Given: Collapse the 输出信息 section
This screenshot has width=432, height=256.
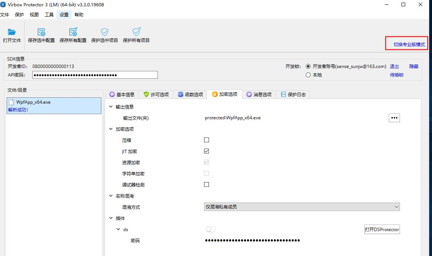Looking at the screenshot, I should click(x=111, y=107).
